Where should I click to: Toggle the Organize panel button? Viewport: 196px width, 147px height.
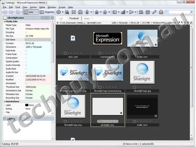(x=47, y=12)
